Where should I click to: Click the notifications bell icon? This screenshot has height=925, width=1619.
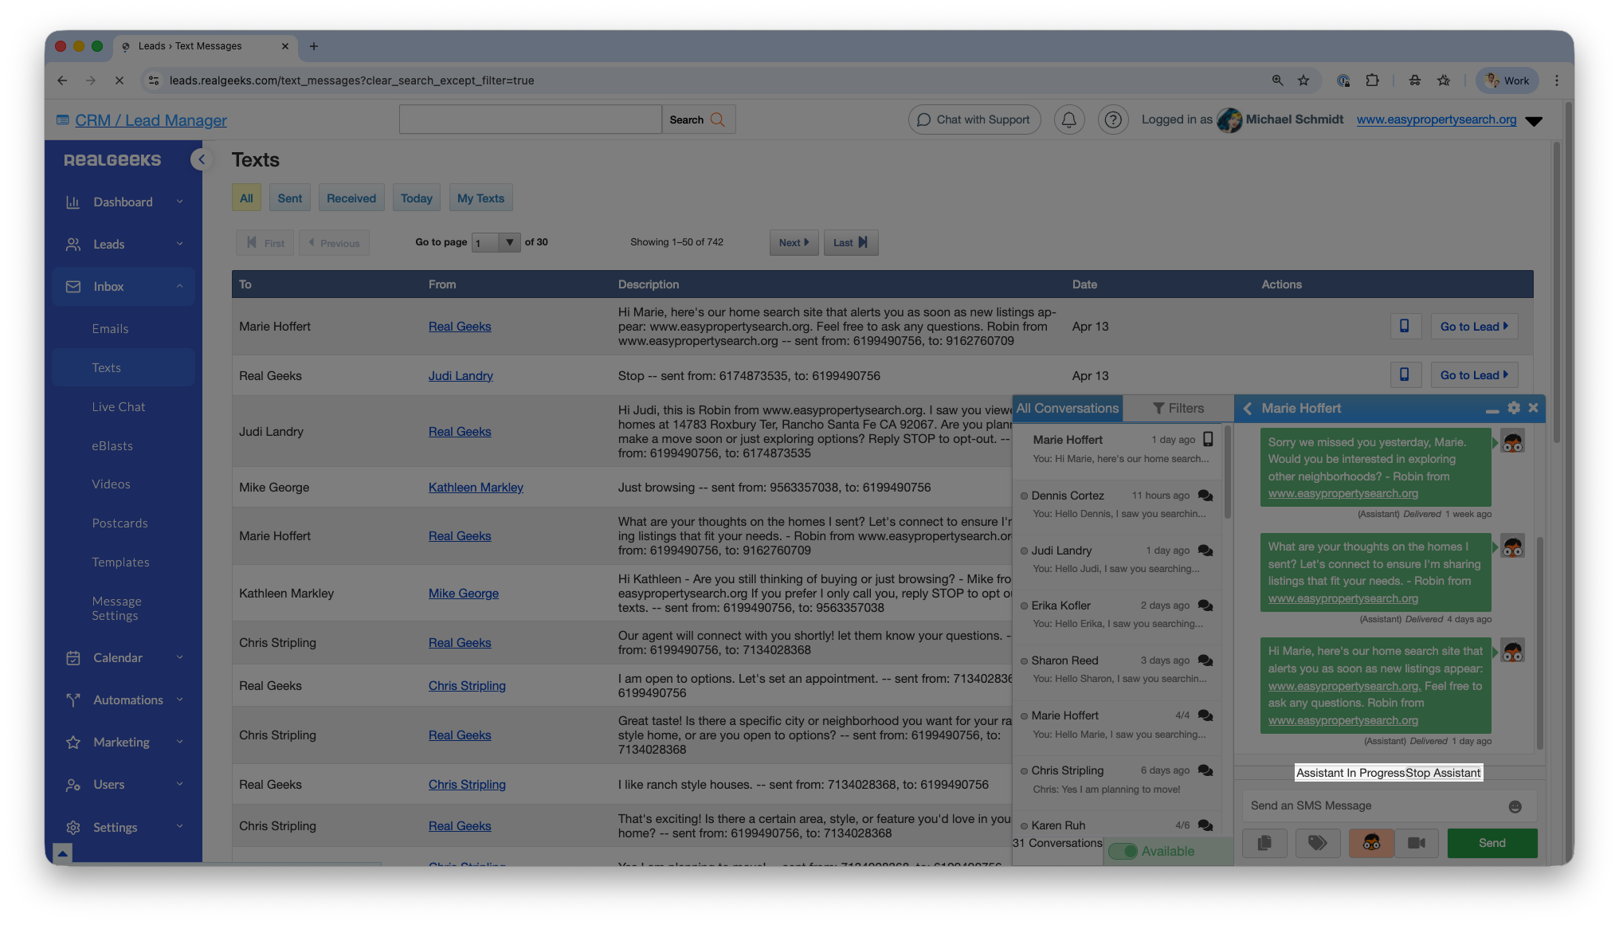tap(1068, 120)
